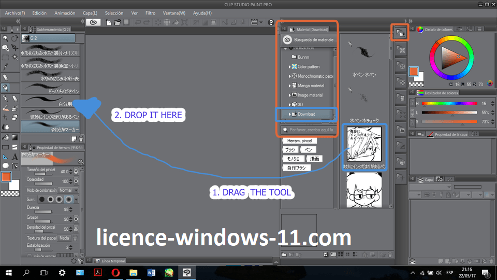The width and height of the screenshot is (497, 280).
Task: Open the Filtro menu
Action: (150, 12)
